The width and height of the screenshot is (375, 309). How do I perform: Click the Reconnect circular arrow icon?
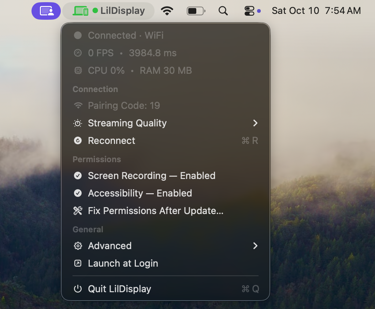(78, 141)
